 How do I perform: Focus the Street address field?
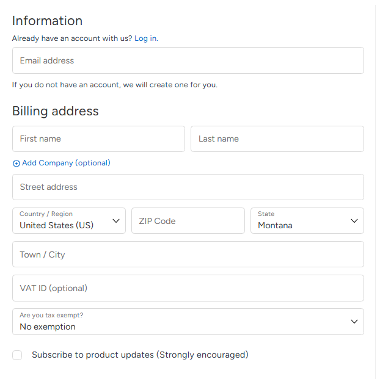tap(188, 187)
